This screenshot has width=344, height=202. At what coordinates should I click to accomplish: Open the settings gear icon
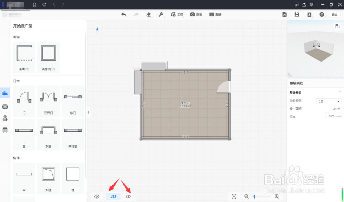pyautogui.click(x=311, y=4)
